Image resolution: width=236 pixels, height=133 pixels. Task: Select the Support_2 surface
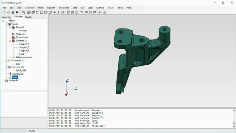(24, 47)
